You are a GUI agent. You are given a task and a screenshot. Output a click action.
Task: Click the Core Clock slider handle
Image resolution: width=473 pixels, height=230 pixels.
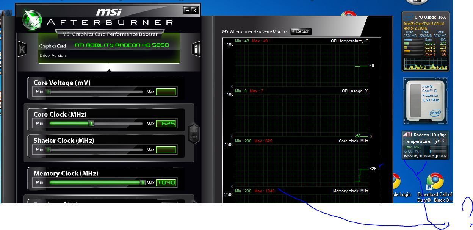point(91,123)
